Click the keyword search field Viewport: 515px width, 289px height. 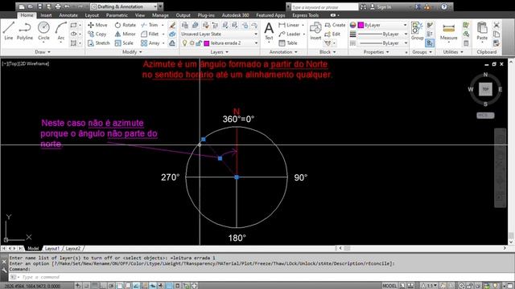[x=324, y=7]
